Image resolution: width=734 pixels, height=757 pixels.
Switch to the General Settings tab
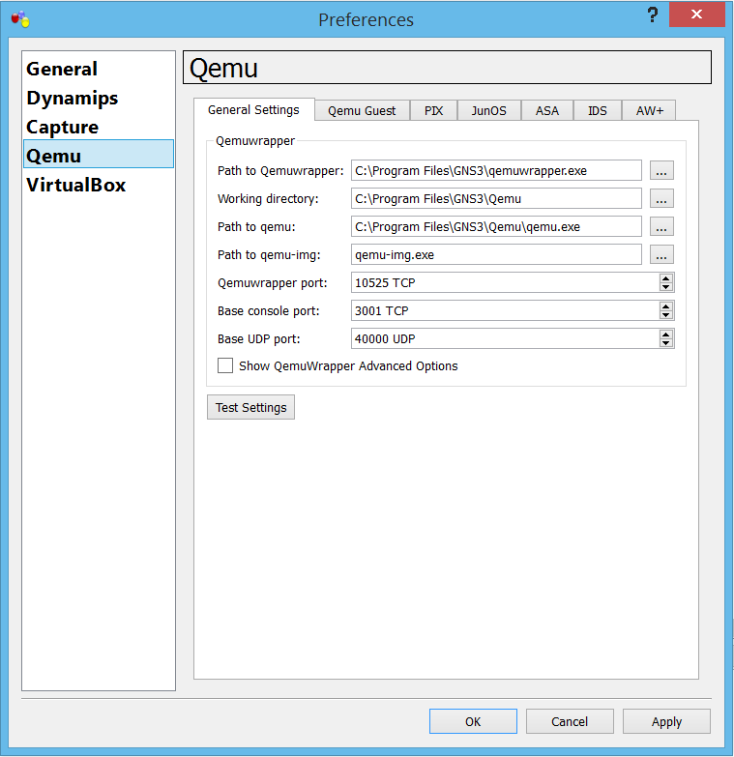pos(253,110)
